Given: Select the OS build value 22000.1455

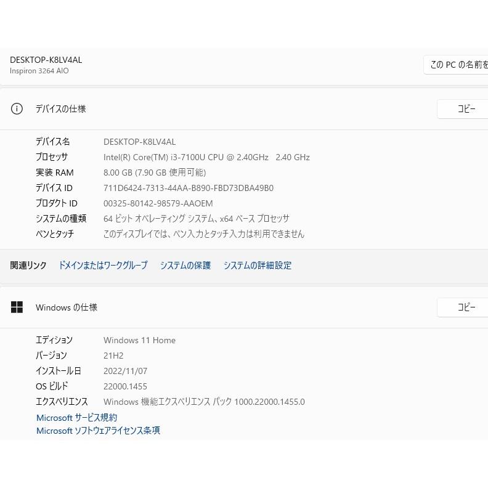Looking at the screenshot, I should tap(125, 386).
